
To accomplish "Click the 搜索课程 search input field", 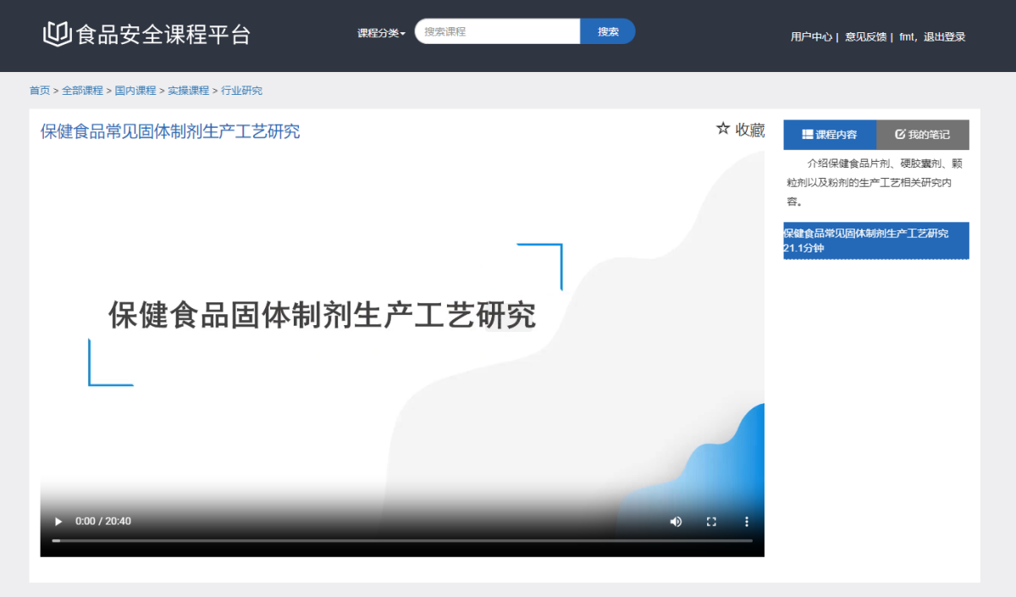I will [497, 31].
